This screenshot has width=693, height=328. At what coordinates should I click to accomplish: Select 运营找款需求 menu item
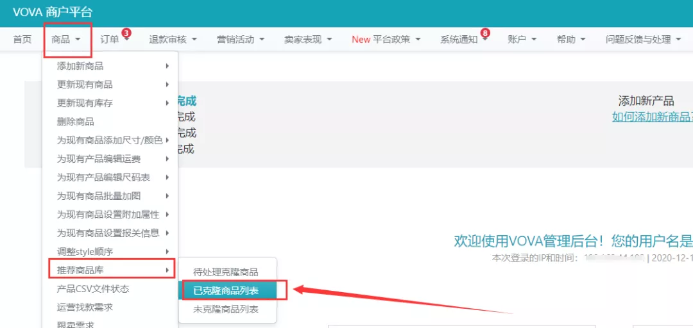tap(110, 307)
